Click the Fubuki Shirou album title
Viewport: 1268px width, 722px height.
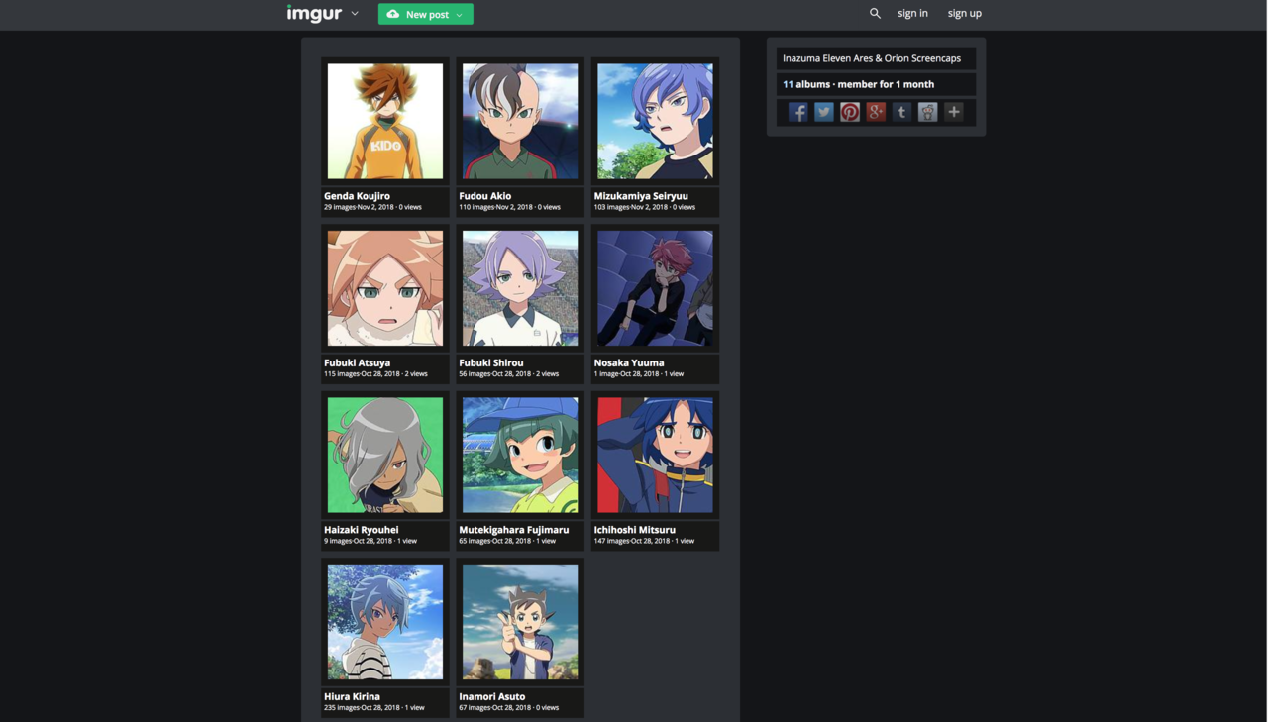click(490, 362)
